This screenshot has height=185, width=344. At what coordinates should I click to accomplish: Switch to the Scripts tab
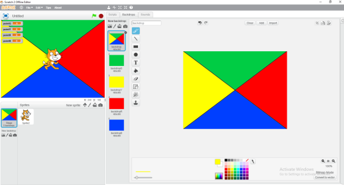(113, 14)
